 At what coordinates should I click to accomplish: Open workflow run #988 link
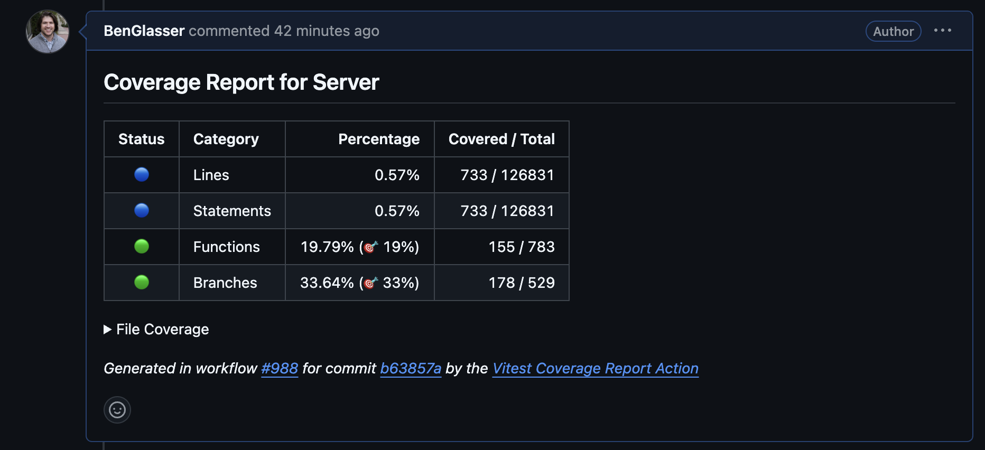point(280,368)
